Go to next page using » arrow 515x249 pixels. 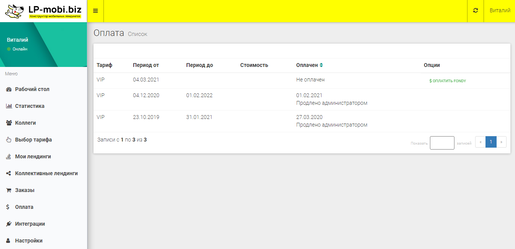(501, 142)
